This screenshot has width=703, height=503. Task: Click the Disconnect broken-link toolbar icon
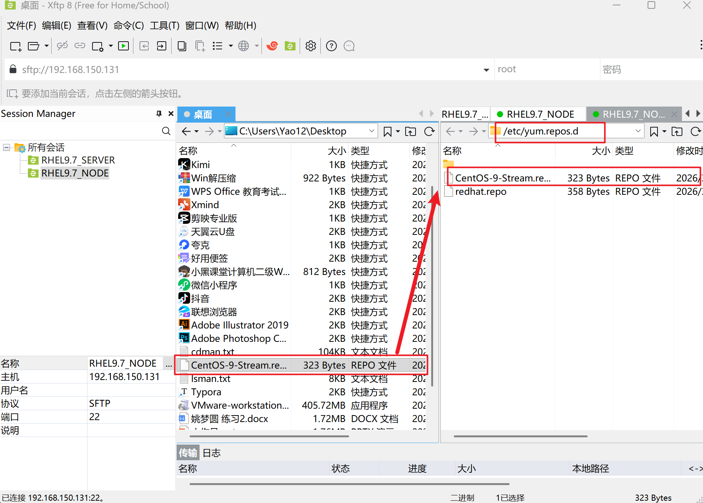pos(62,46)
